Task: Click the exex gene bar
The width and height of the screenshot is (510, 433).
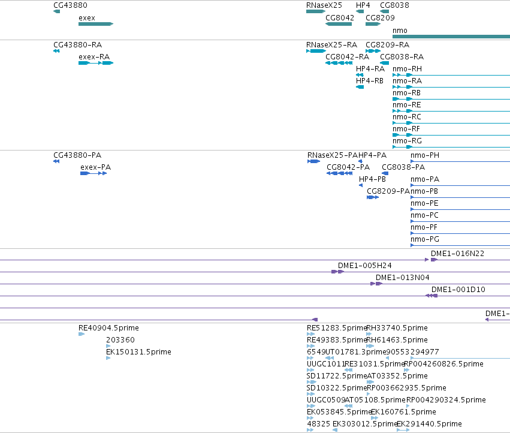Action: click(96, 24)
